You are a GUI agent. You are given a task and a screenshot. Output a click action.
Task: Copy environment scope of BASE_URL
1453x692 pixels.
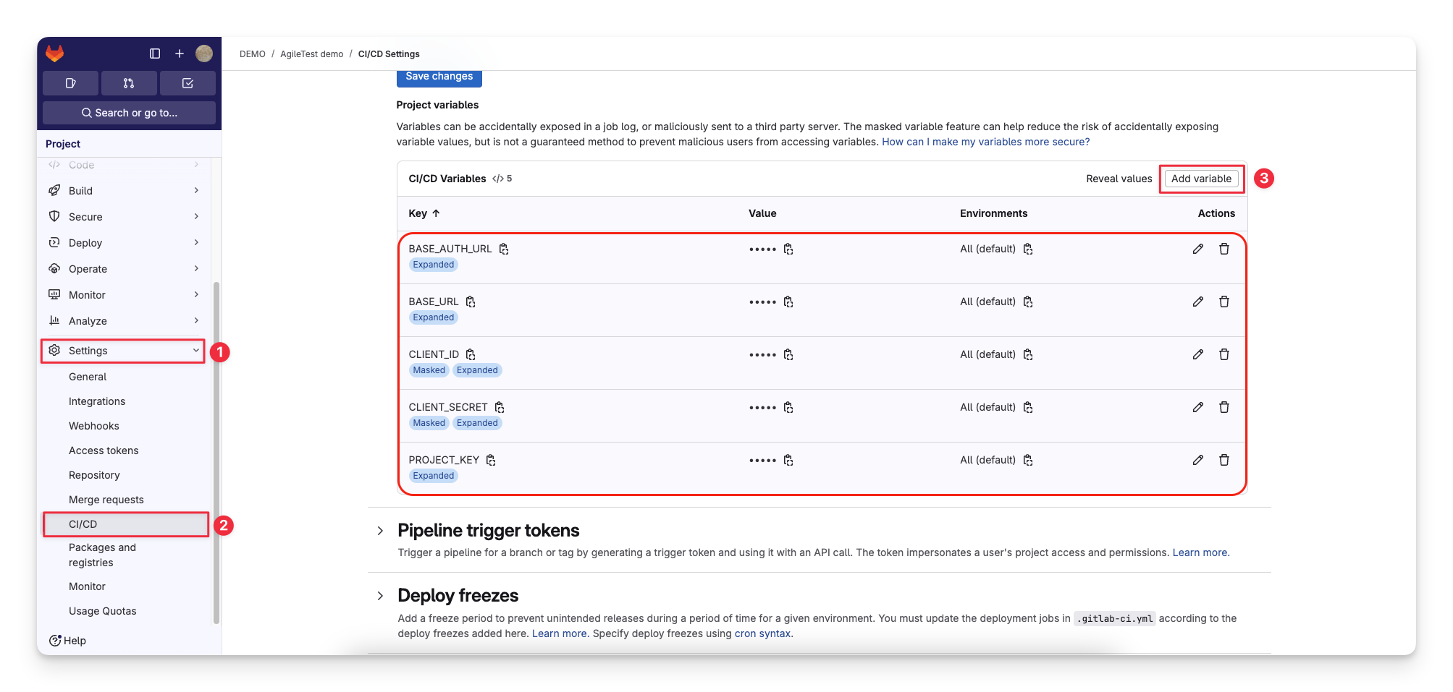coord(1028,302)
